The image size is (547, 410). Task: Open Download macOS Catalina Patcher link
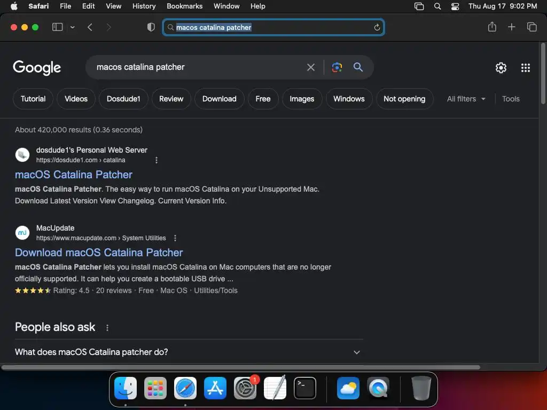point(99,253)
